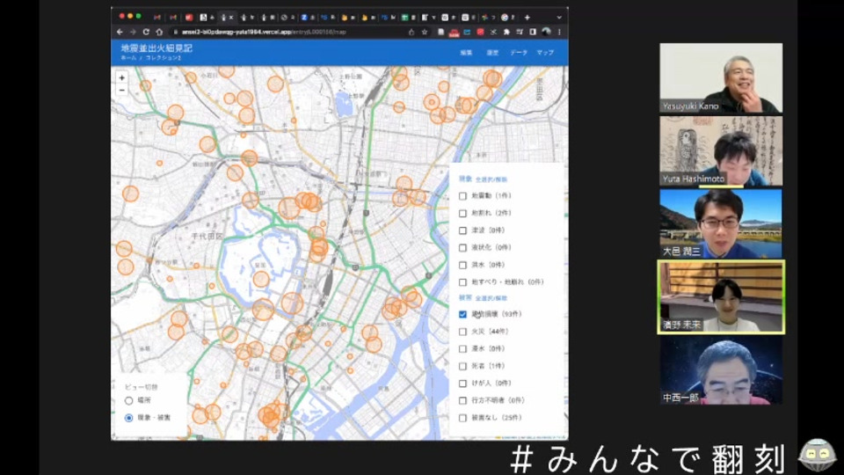Zoom out of the map with minus button
This screenshot has width=844, height=475.
[x=121, y=90]
